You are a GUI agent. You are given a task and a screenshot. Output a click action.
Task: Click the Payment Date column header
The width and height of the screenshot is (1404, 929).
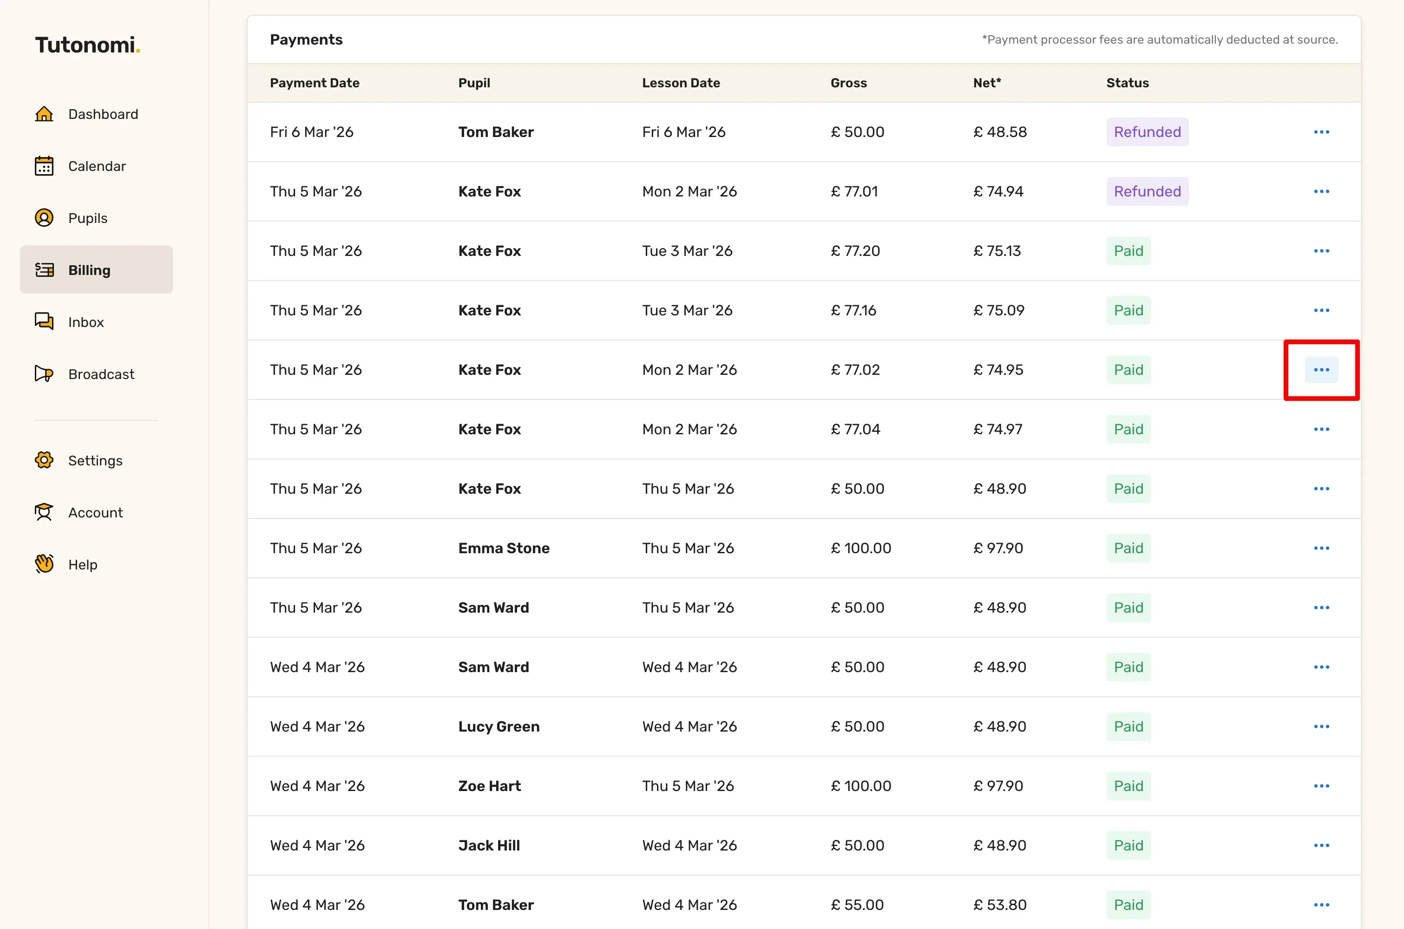coord(315,83)
